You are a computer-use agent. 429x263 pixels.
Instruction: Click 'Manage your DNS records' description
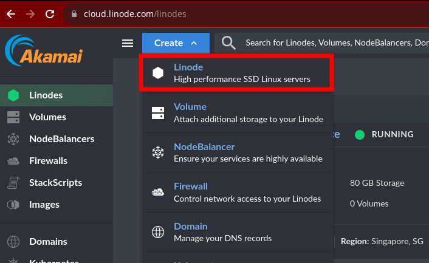[223, 238]
